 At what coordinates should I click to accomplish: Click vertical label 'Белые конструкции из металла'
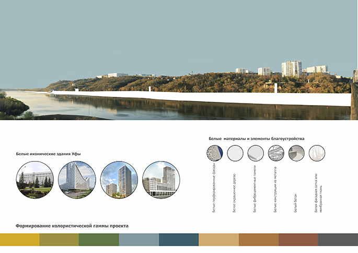click(x=275, y=190)
